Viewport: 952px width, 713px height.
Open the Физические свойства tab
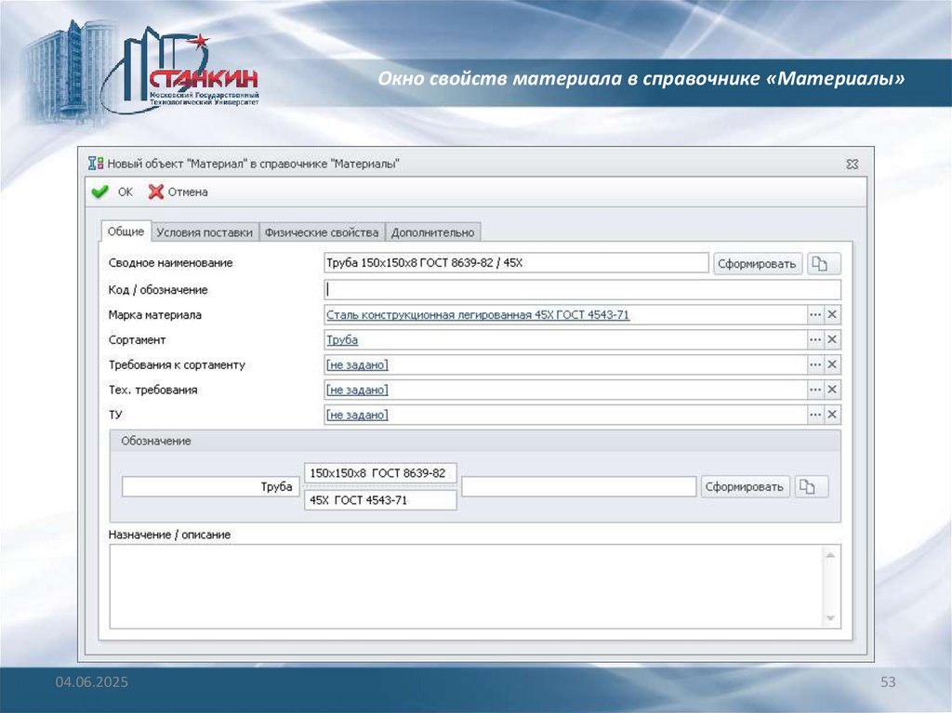322,232
